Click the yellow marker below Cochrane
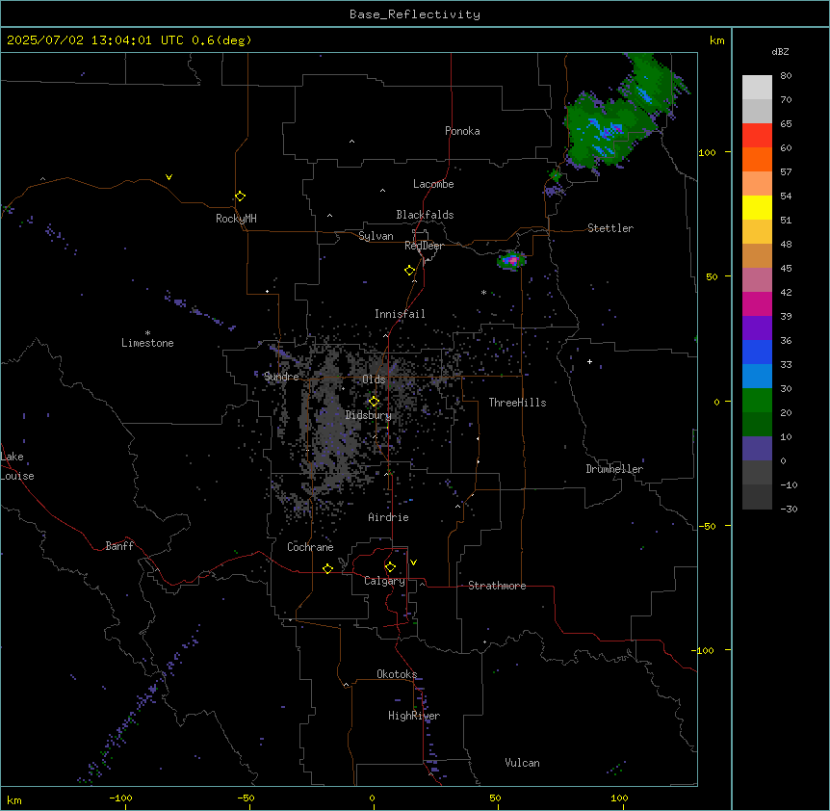This screenshot has width=830, height=811. pos(327,568)
